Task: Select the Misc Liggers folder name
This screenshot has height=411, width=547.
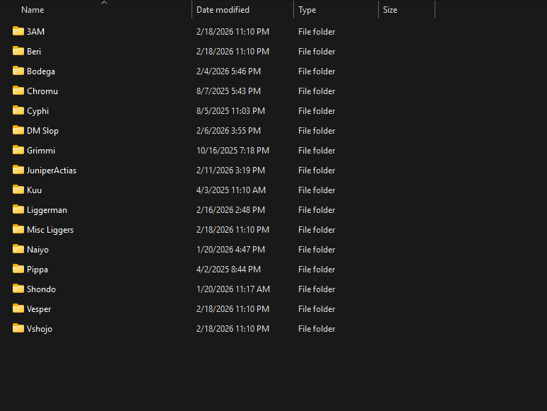Action: point(50,230)
